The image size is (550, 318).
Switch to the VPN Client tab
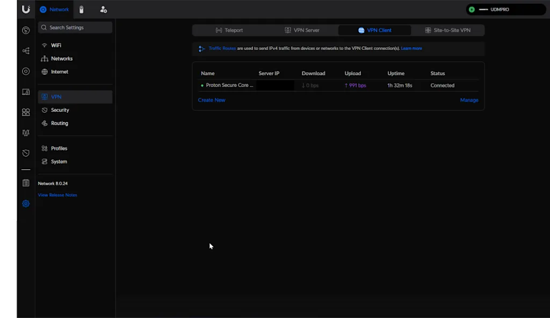(x=374, y=30)
